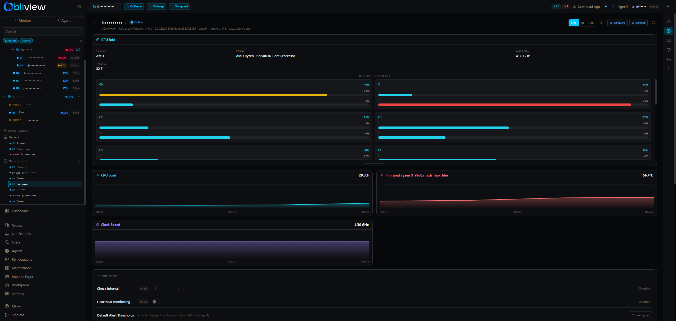Toggle Inherit for Heartbeat monitoring
Viewport: 676px width, 321px height.
click(x=143, y=302)
